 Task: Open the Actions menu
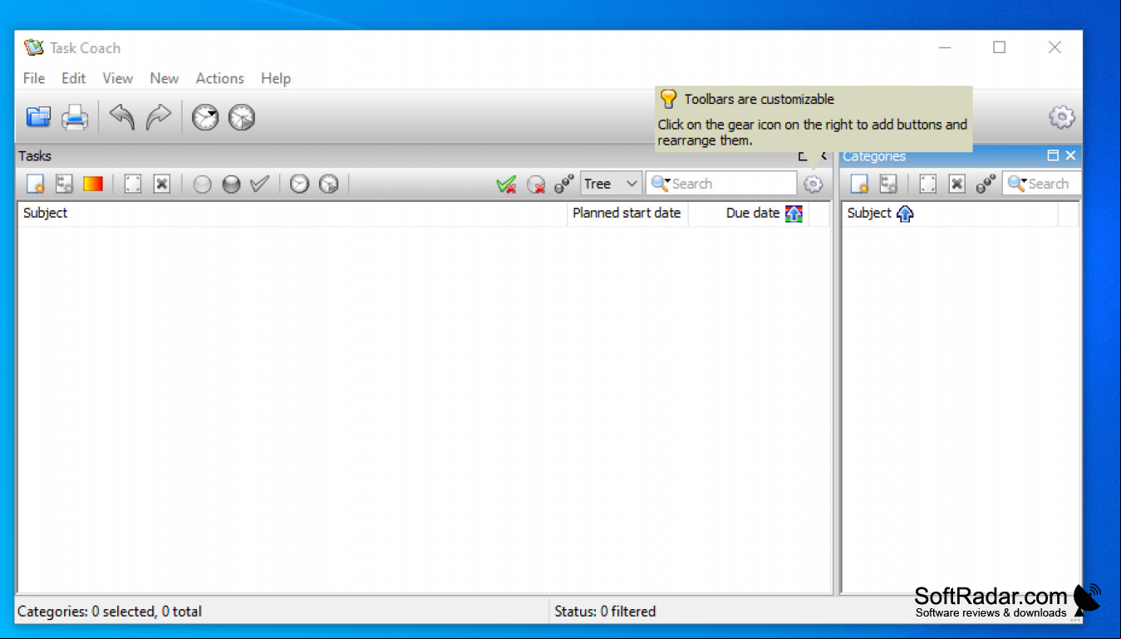click(220, 78)
